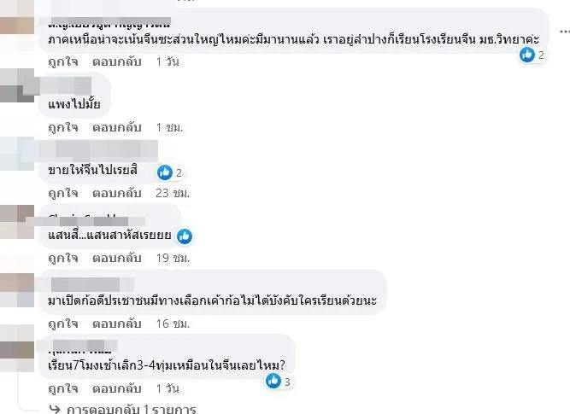Reply to the ภาคเหนือ comment
The image size is (570, 414).
click(x=110, y=62)
